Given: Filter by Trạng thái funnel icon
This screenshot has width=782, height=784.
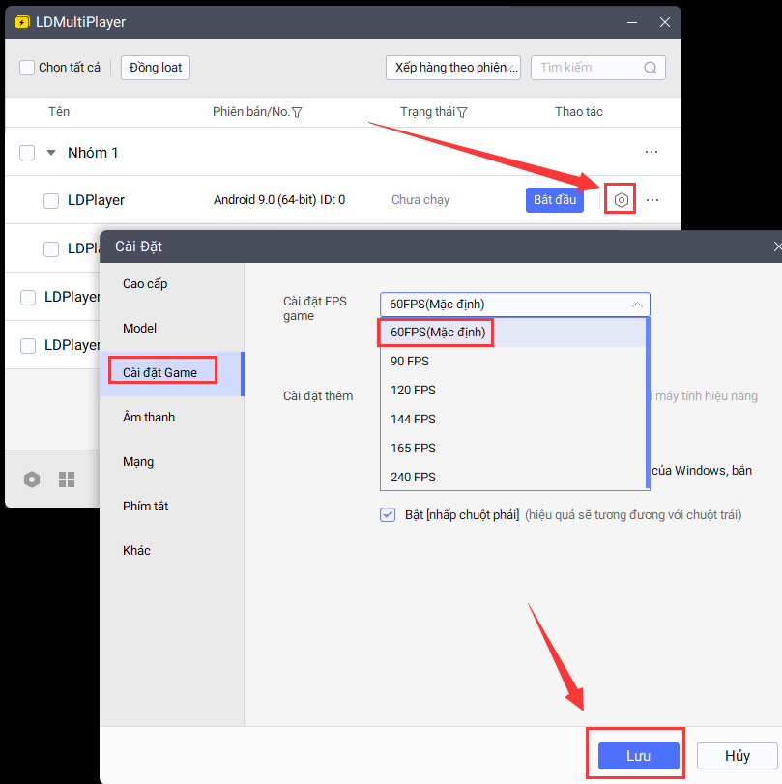Looking at the screenshot, I should click(x=462, y=112).
